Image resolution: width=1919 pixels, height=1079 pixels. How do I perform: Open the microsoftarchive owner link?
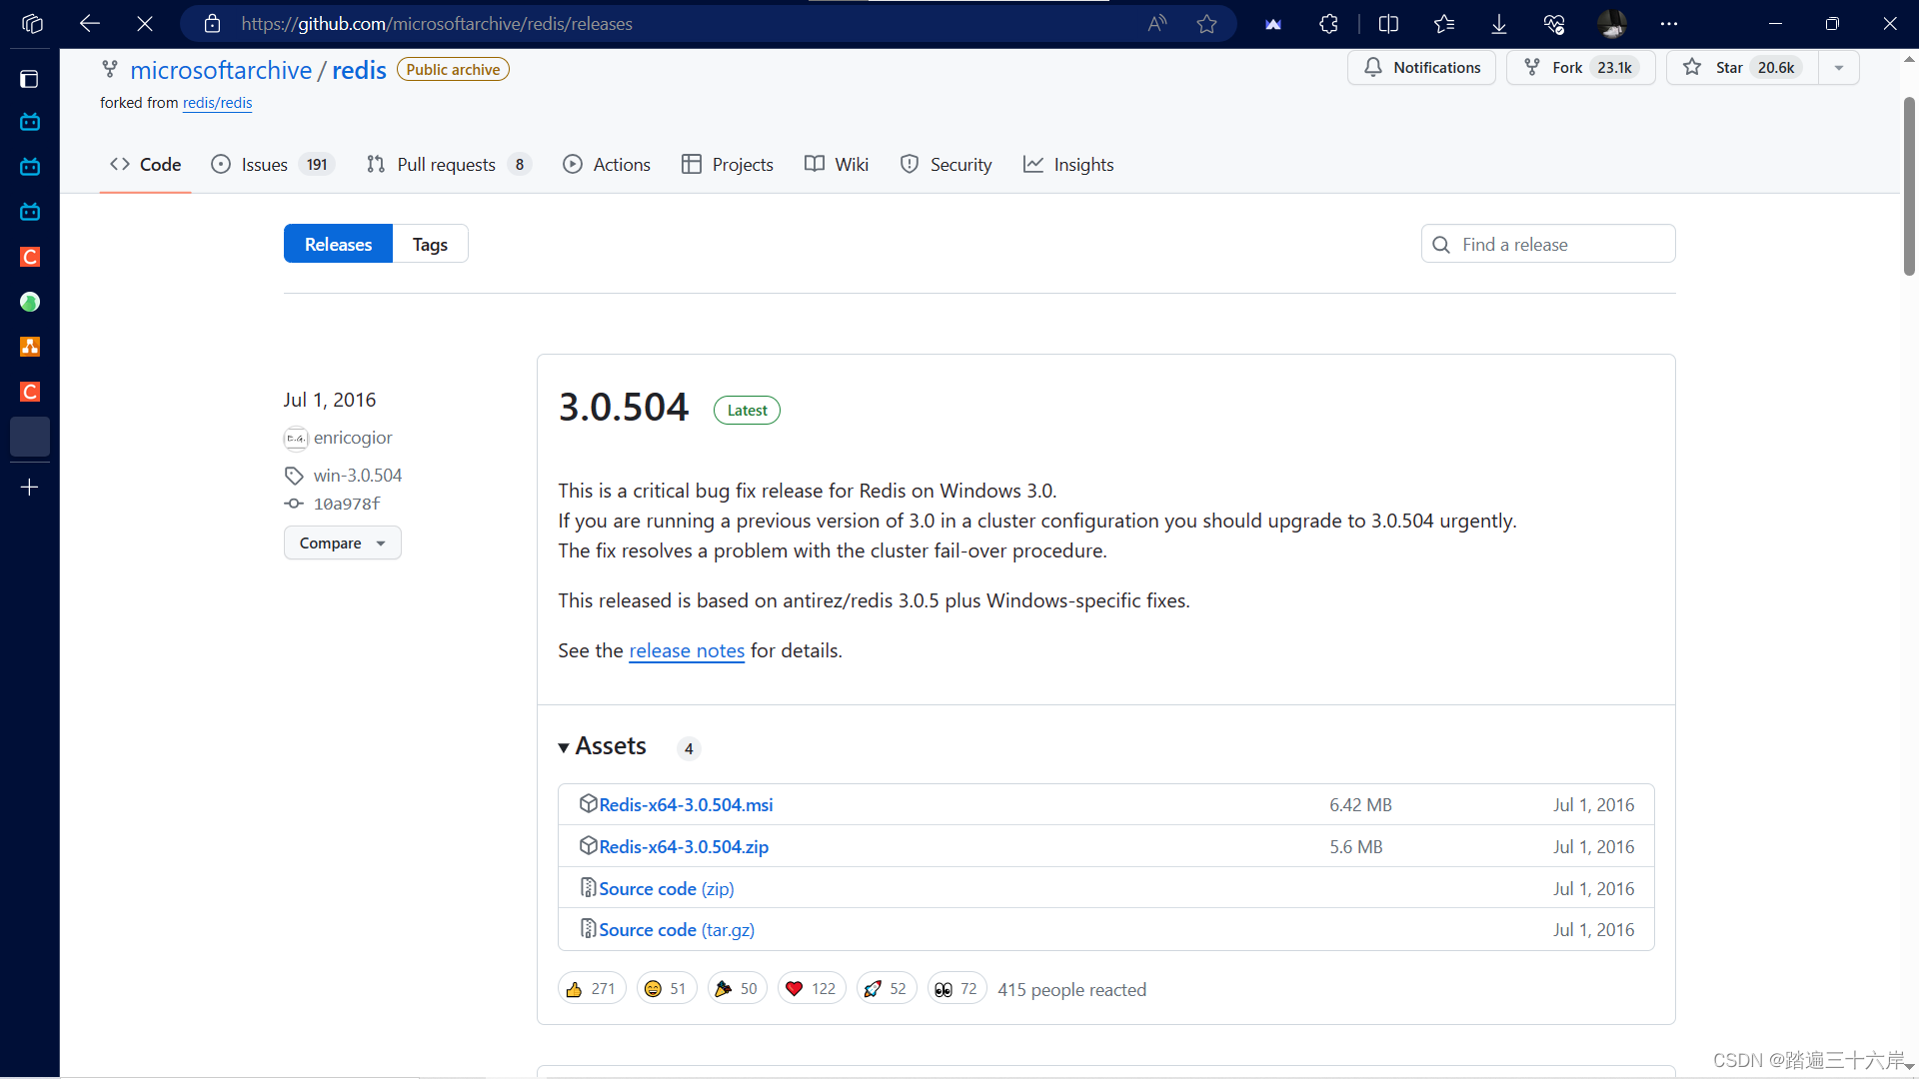(x=221, y=70)
